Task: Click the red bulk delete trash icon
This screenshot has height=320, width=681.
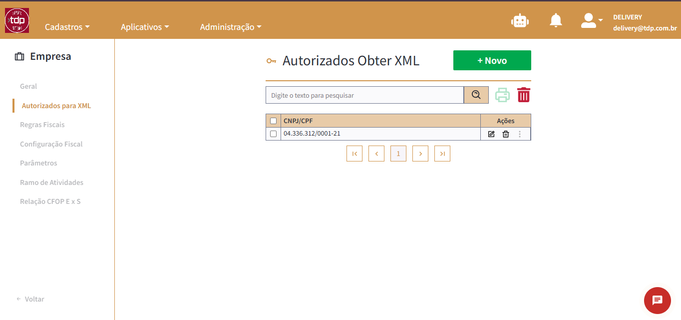Action: (x=523, y=95)
